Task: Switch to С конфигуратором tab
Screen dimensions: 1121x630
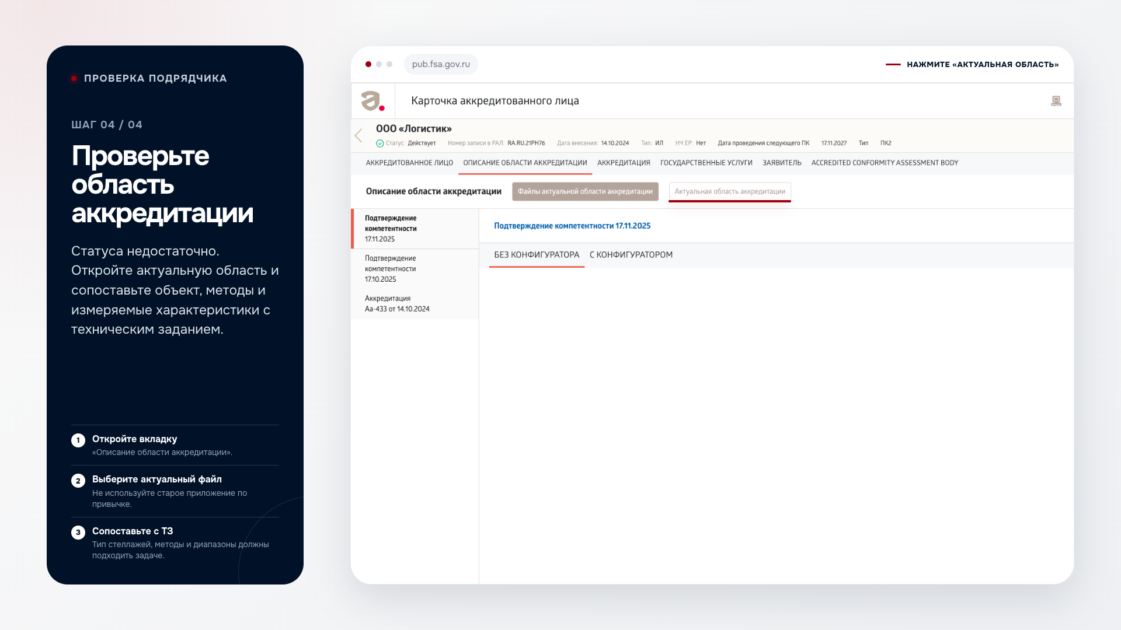Action: (x=631, y=255)
